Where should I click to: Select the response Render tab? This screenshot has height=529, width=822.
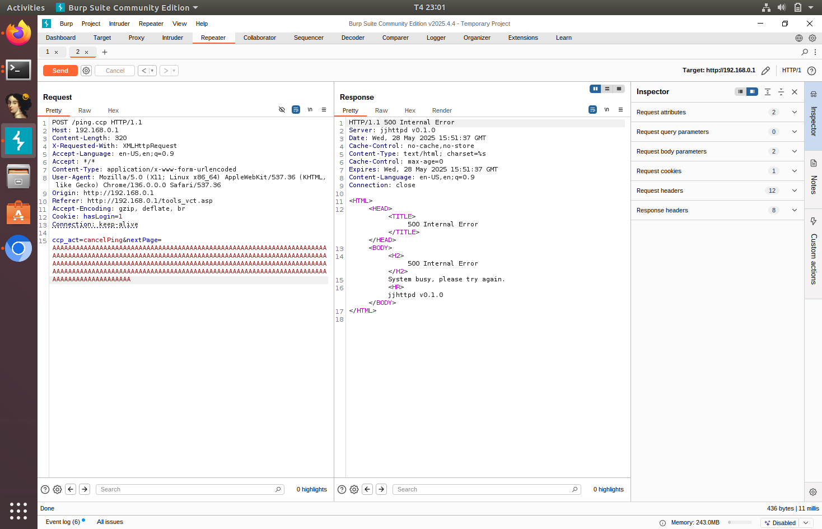pos(442,110)
